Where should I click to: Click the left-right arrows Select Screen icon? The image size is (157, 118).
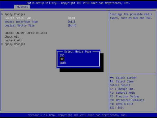[x=111, y=78]
